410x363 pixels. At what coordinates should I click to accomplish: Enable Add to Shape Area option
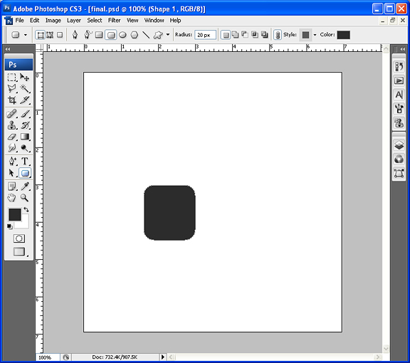point(236,35)
